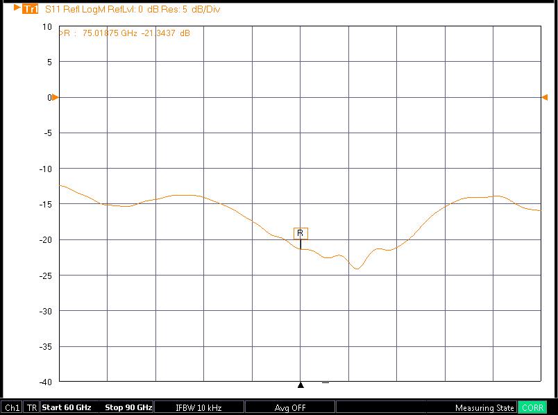Click the -25 y-axis label
The width and height of the screenshot is (558, 415).
click(46, 276)
